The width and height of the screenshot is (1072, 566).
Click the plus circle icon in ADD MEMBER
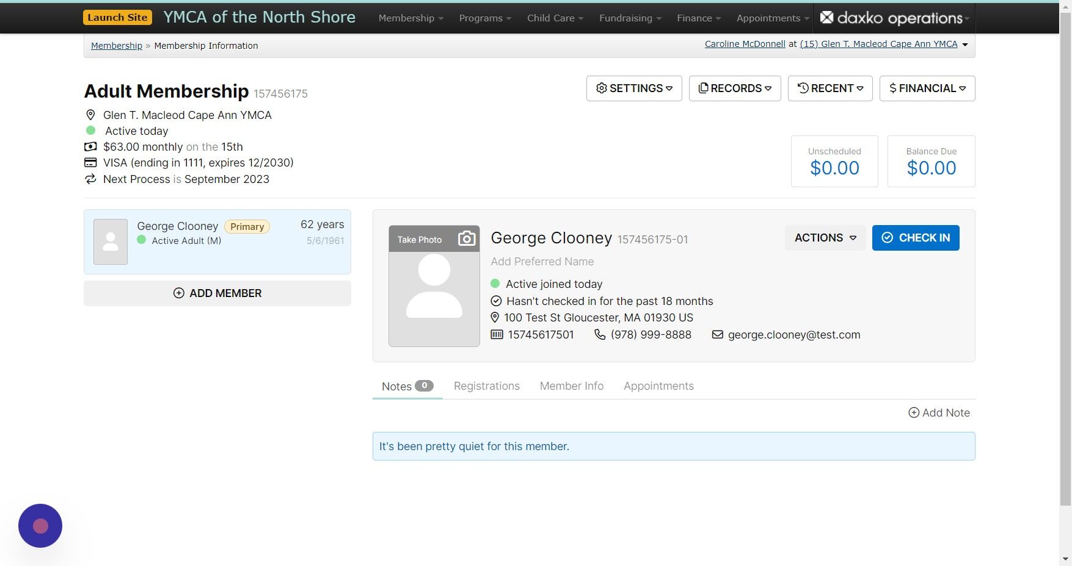(179, 293)
